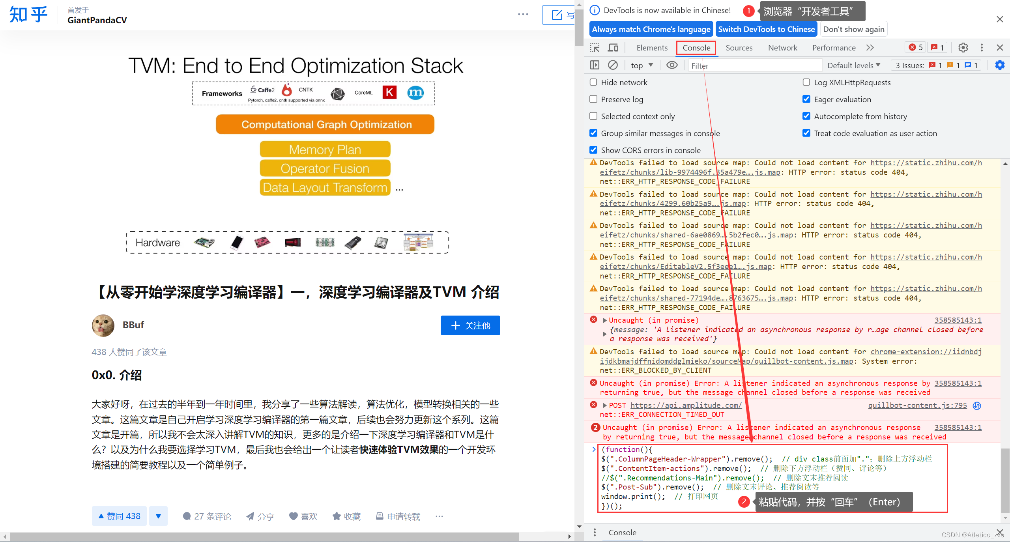Toggle Group similar messages in console
1010x542 pixels.
[593, 133]
